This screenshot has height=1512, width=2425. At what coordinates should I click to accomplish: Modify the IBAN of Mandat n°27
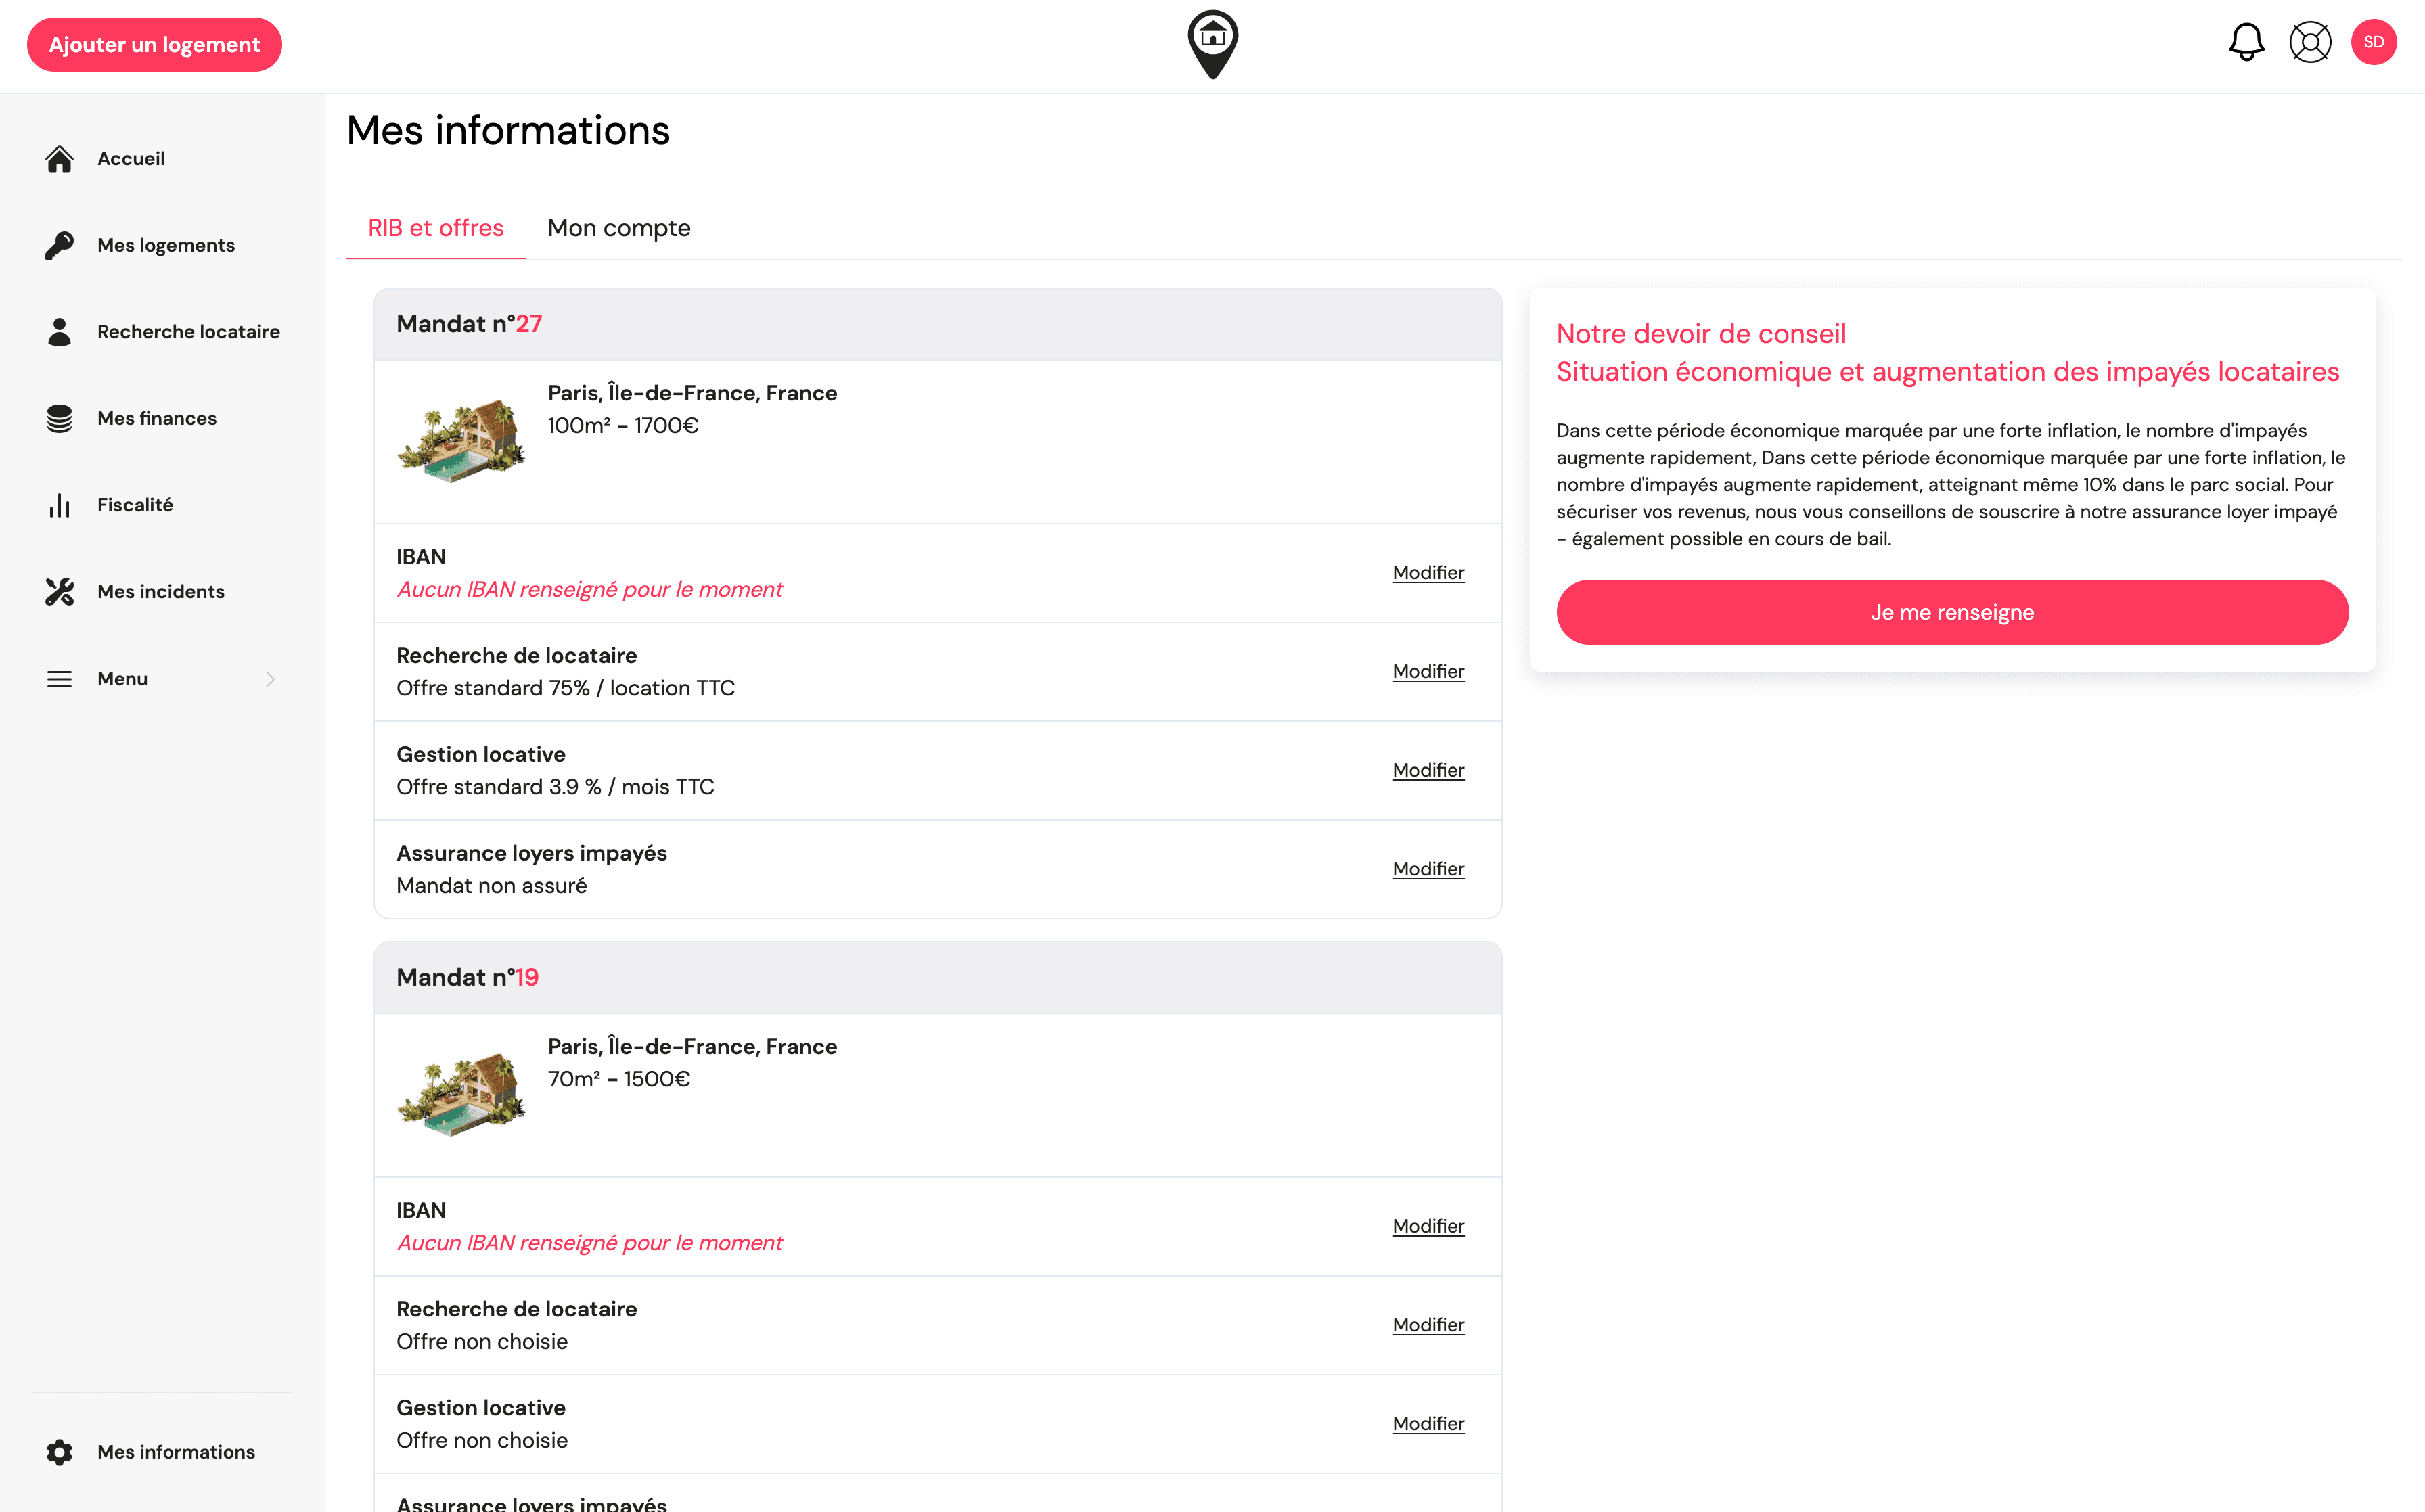pos(1427,572)
